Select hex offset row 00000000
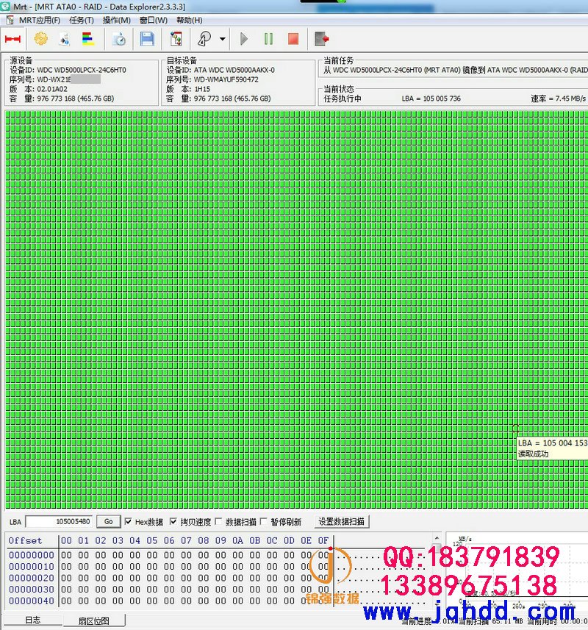The height and width of the screenshot is (630, 588). [x=32, y=555]
